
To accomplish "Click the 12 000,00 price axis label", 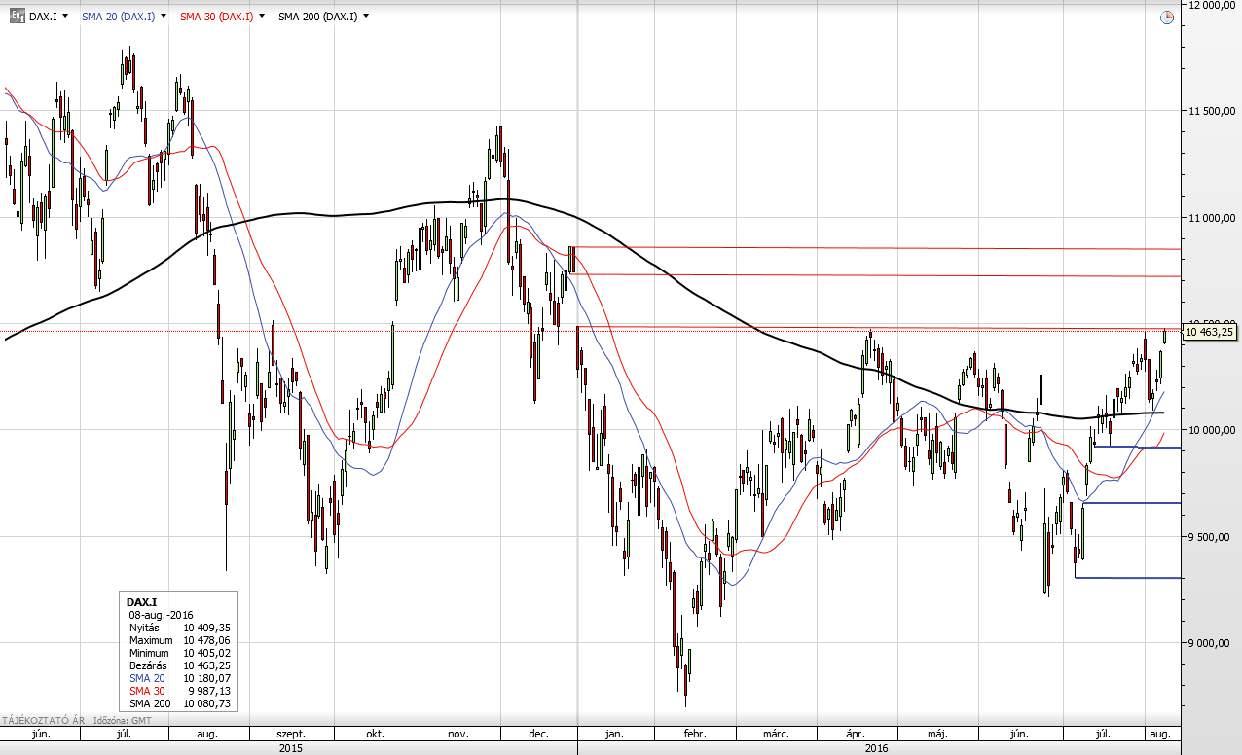I will click(x=1212, y=5).
